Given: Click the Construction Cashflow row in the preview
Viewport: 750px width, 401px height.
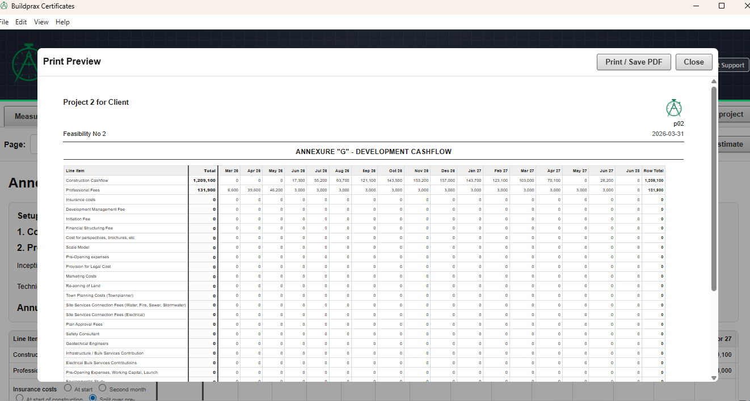Looking at the screenshot, I should [87, 180].
